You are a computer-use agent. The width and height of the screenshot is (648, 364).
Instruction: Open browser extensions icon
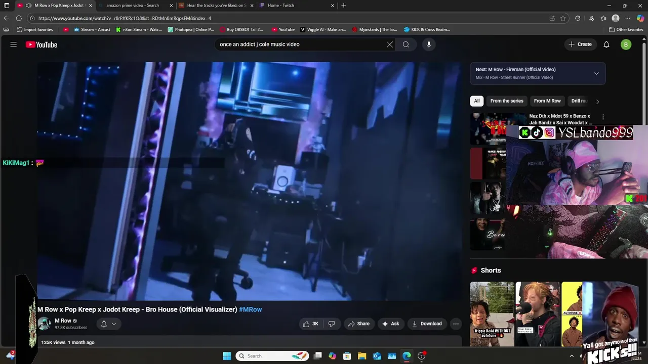(x=578, y=18)
